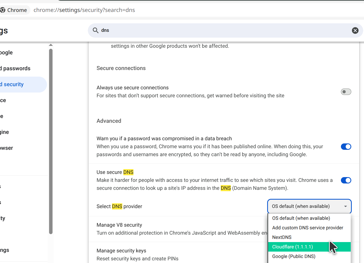The width and height of the screenshot is (364, 263).
Task: Click the search magnifier icon
Action: click(96, 30)
